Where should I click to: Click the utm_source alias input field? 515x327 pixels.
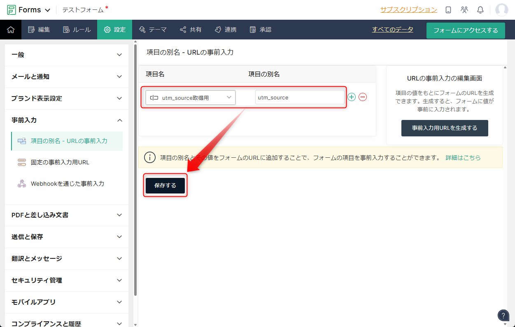click(x=299, y=97)
